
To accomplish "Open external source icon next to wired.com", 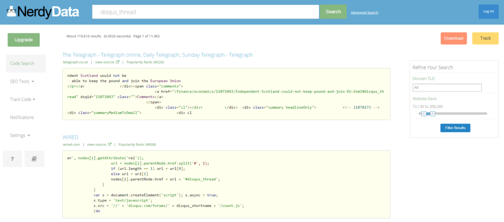I will [109, 145].
